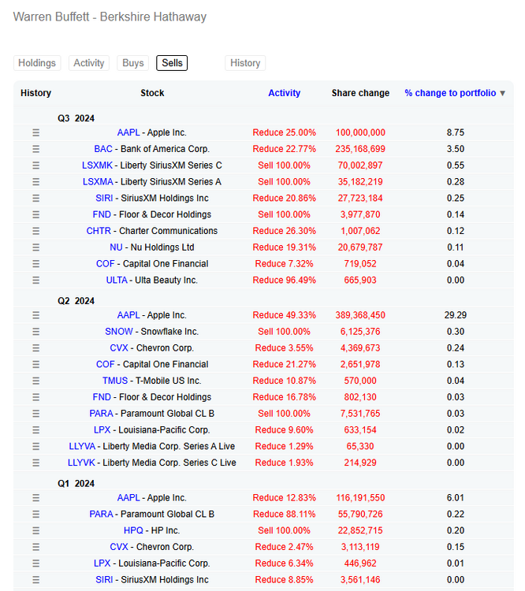525x591 pixels.
Task: Open history icon for SIRI Reduce 20.86% row
Action: tap(35, 199)
